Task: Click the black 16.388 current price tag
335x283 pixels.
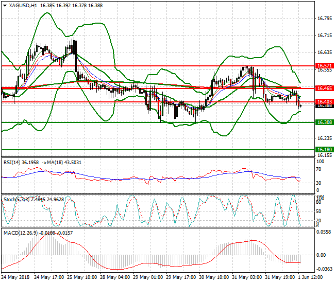Action: point(324,106)
